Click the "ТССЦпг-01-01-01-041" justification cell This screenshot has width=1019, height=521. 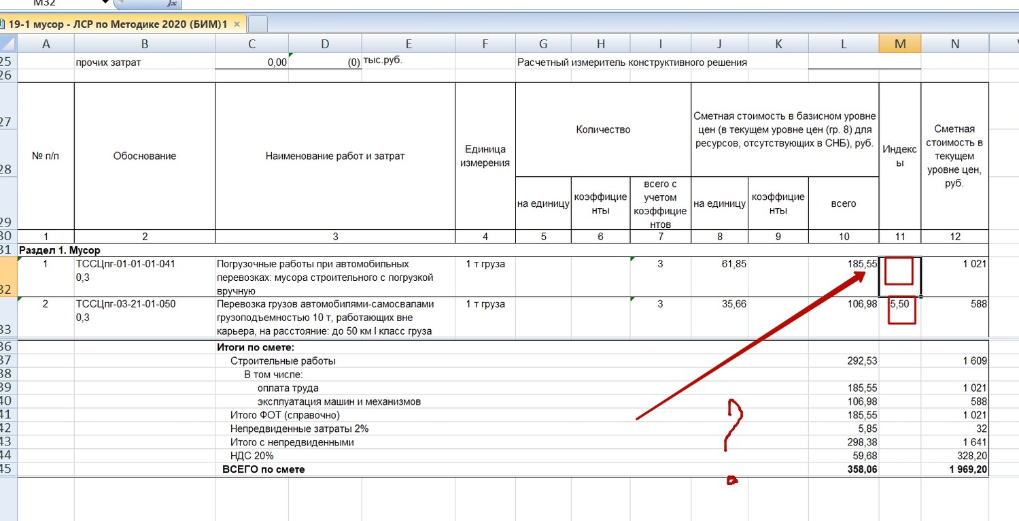pyautogui.click(x=145, y=277)
